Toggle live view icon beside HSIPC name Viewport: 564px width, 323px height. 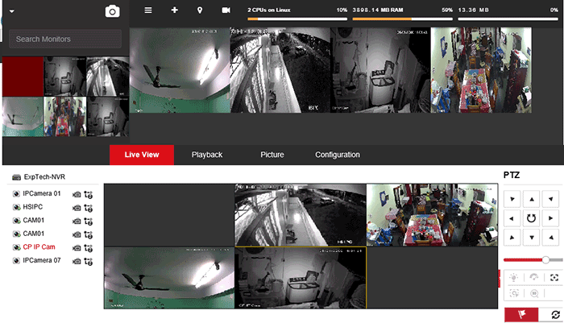(x=16, y=207)
